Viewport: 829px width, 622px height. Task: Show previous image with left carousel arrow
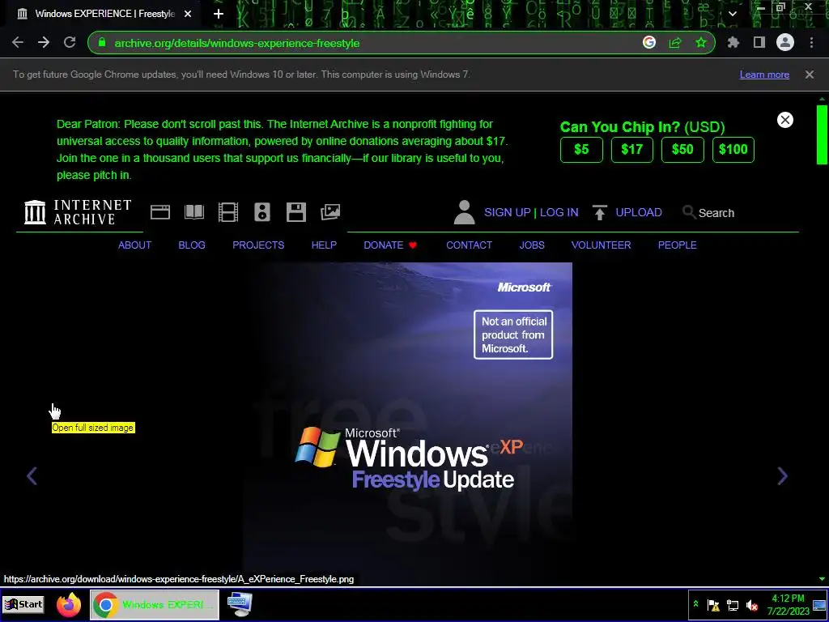tap(32, 476)
